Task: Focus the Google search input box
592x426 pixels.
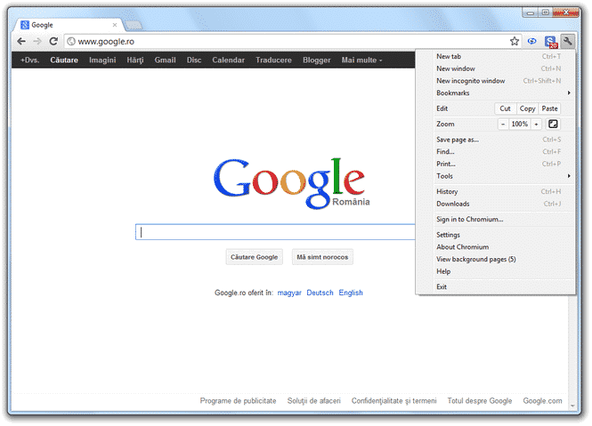Action: click(x=275, y=232)
